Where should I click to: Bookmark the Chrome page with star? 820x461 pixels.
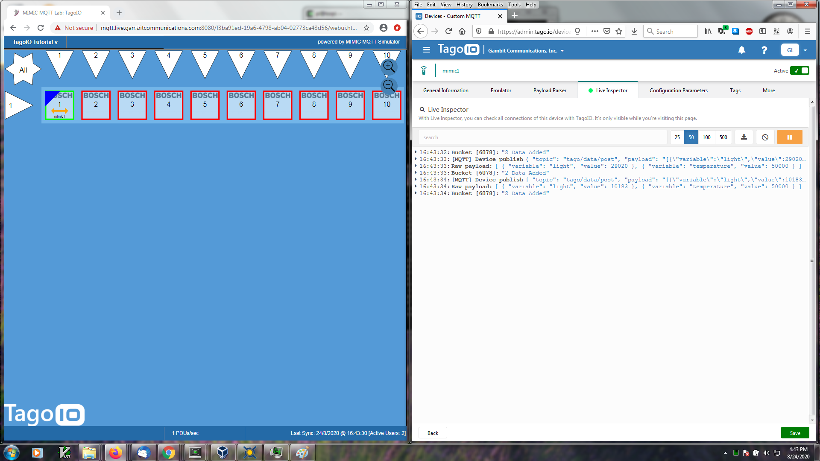[366, 28]
